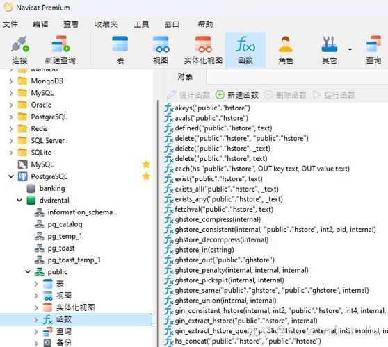Select the View (视图) toolbar icon
This screenshot has width=388, height=347.
click(161, 50)
